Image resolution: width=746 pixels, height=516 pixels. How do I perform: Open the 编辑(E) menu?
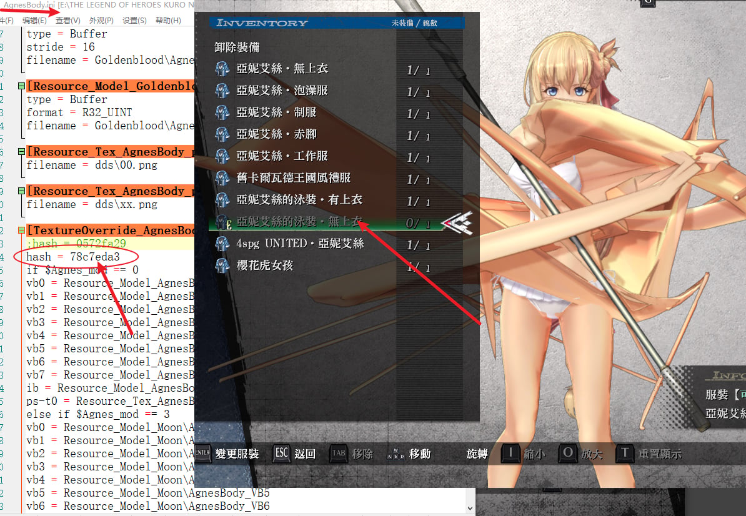pyautogui.click(x=34, y=21)
